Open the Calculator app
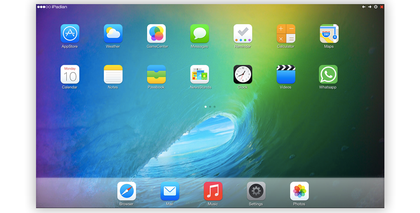420x213 pixels. [286, 34]
